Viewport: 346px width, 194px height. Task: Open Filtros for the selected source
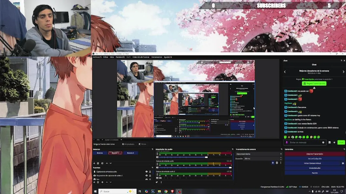[x=142, y=144]
